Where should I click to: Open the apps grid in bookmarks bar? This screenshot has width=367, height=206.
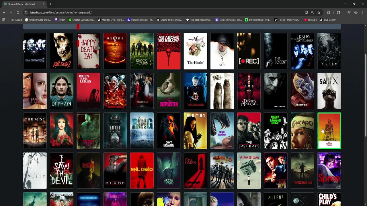4,20
